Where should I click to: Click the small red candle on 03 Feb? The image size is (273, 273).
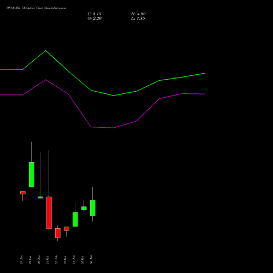pyautogui.click(x=67, y=229)
